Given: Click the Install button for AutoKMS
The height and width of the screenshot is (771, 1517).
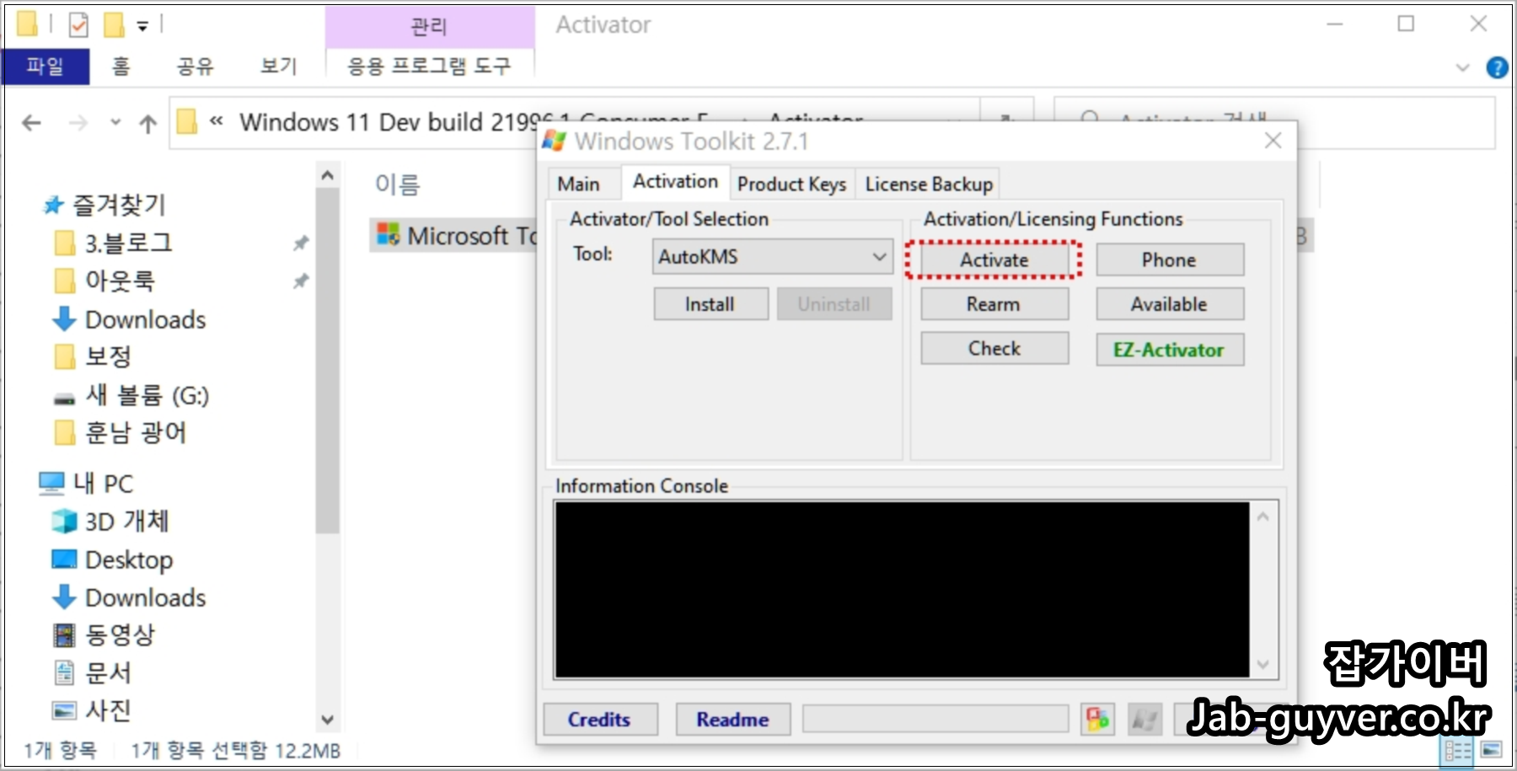Looking at the screenshot, I should [710, 304].
